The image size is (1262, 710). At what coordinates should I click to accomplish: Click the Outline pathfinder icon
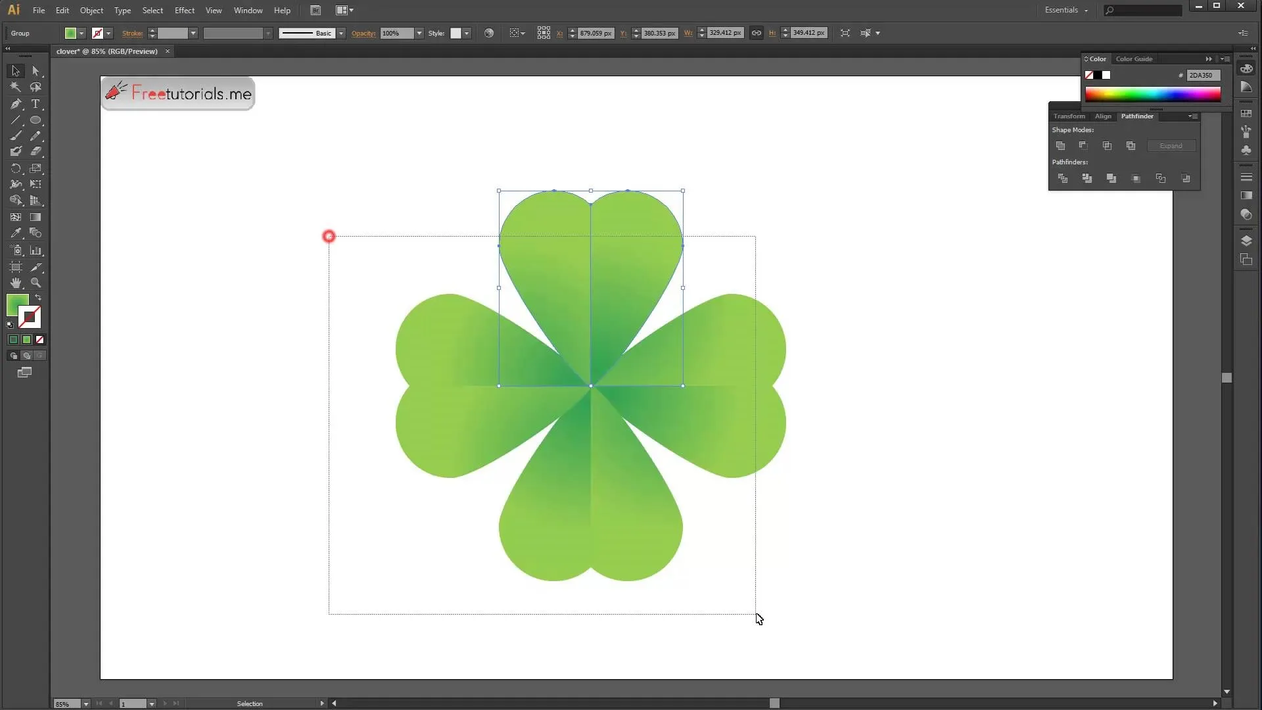[1161, 178]
